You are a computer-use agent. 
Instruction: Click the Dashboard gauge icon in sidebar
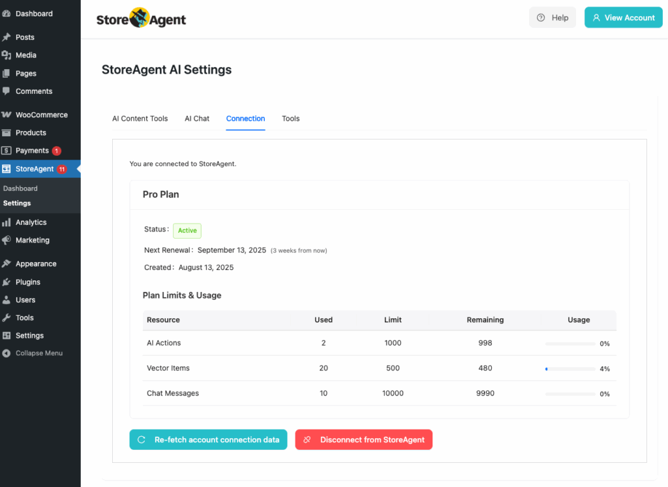[7, 14]
